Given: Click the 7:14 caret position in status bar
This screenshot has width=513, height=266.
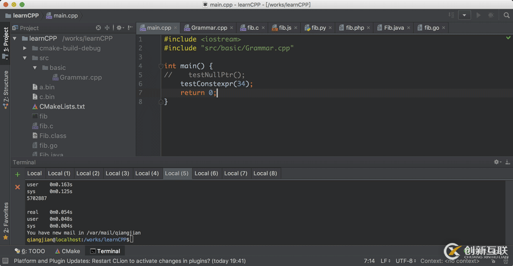Looking at the screenshot, I should [369, 261].
